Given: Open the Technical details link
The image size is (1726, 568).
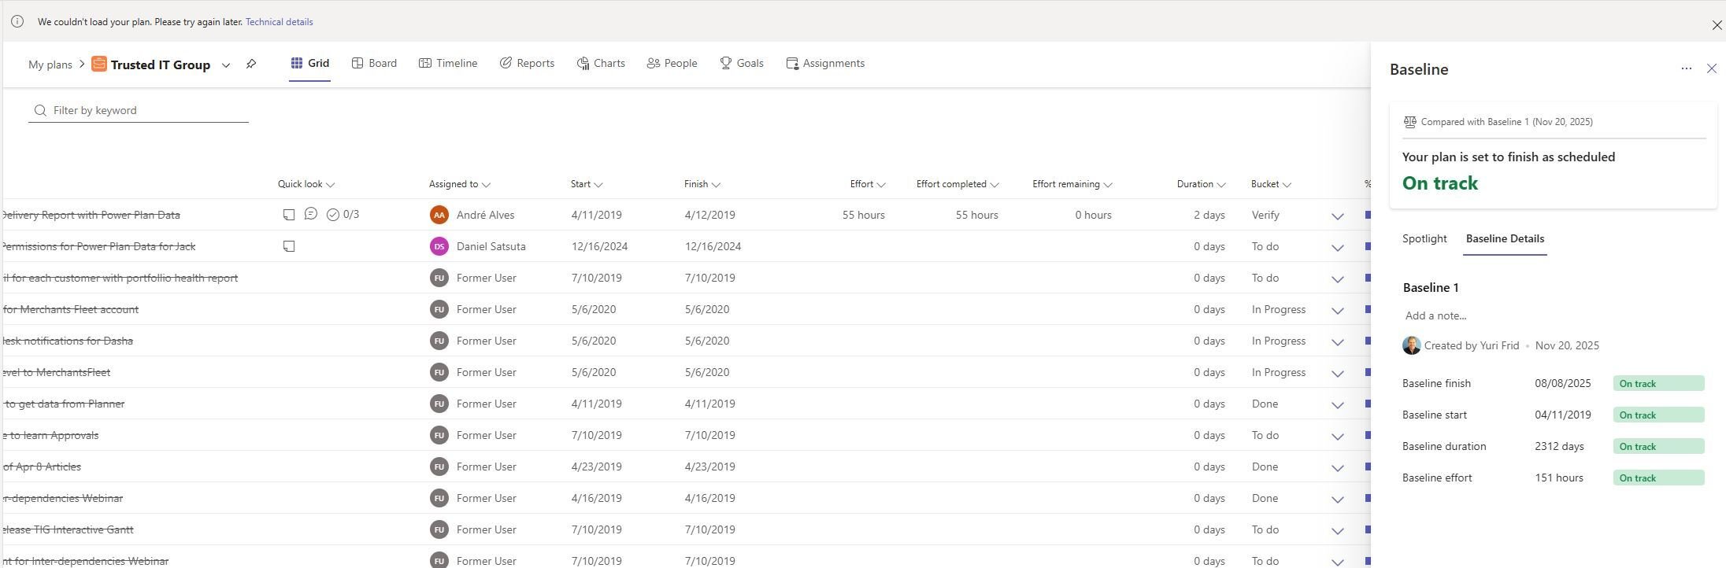Looking at the screenshot, I should point(279,22).
